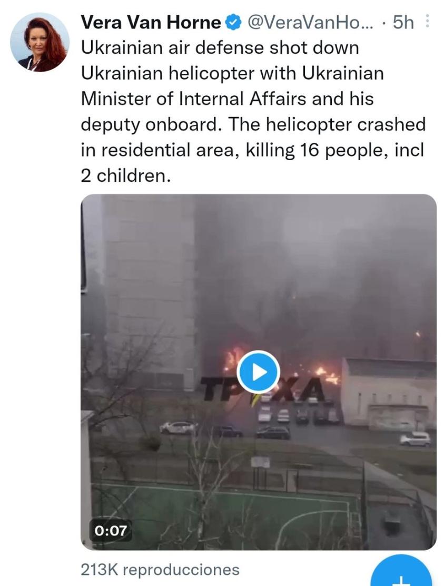Click the tall gray building in video
This screenshot has height=586, width=444.
tap(150, 291)
